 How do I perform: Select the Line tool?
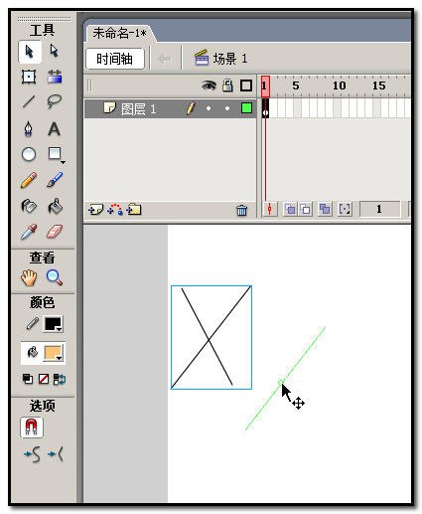(x=29, y=101)
